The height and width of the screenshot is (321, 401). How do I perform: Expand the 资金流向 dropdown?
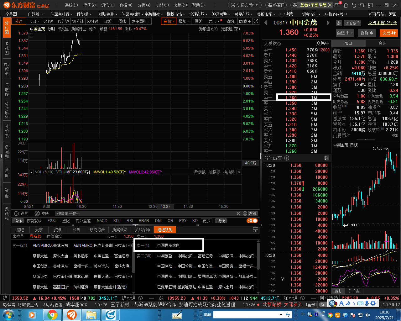coord(311,14)
